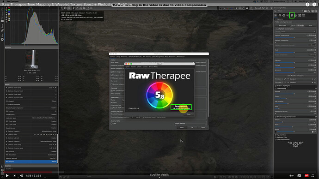319x179 pixels.
Task: Add video to Watch Later
Action: [314, 5]
